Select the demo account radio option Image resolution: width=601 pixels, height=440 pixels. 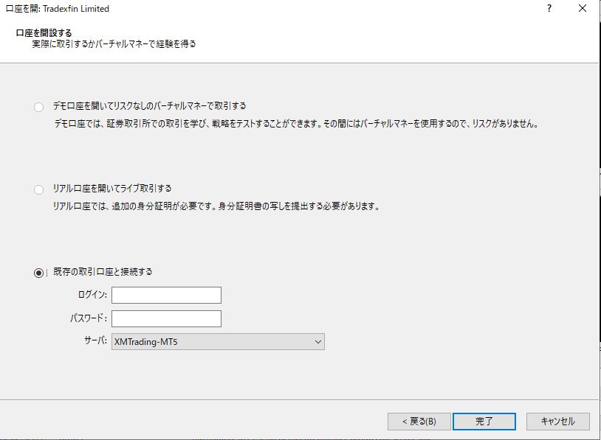pos(38,107)
